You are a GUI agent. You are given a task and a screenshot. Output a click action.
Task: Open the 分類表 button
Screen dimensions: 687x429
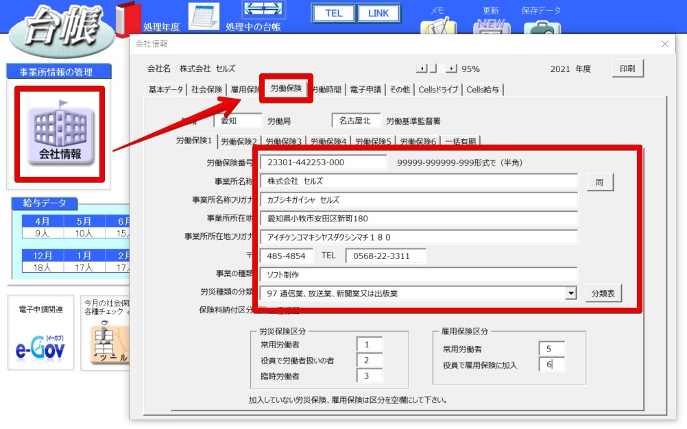click(x=603, y=293)
